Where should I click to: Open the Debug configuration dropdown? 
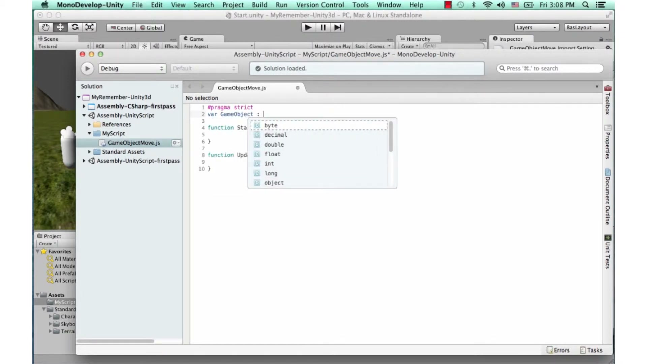pos(132,68)
